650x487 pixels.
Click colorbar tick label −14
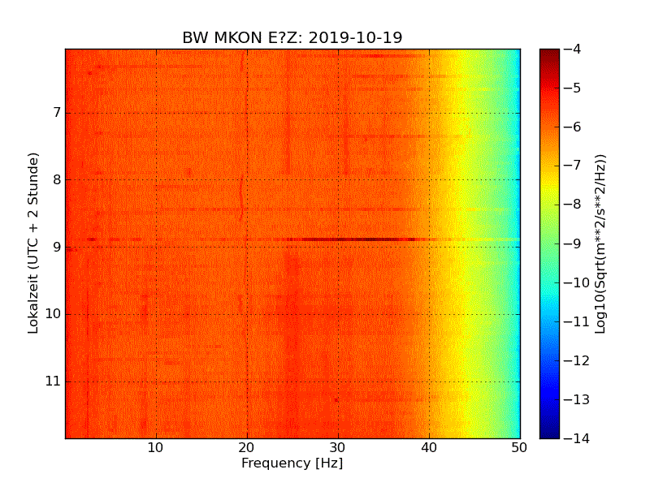click(577, 438)
